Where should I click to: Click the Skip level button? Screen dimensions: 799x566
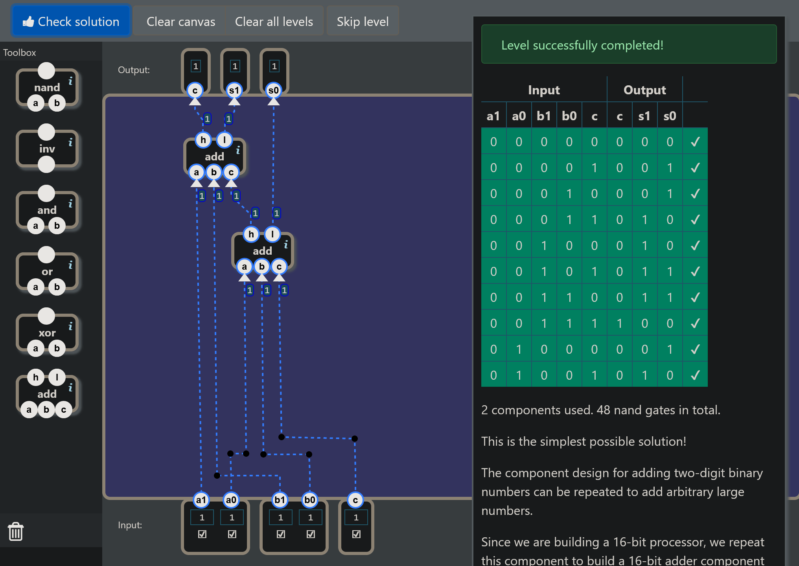click(x=363, y=21)
